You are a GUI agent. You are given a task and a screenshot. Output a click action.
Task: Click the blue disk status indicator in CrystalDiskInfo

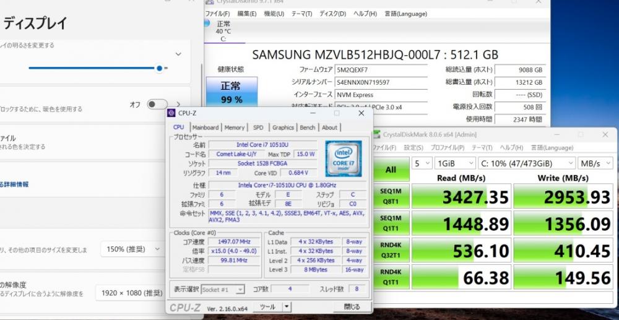point(207,24)
